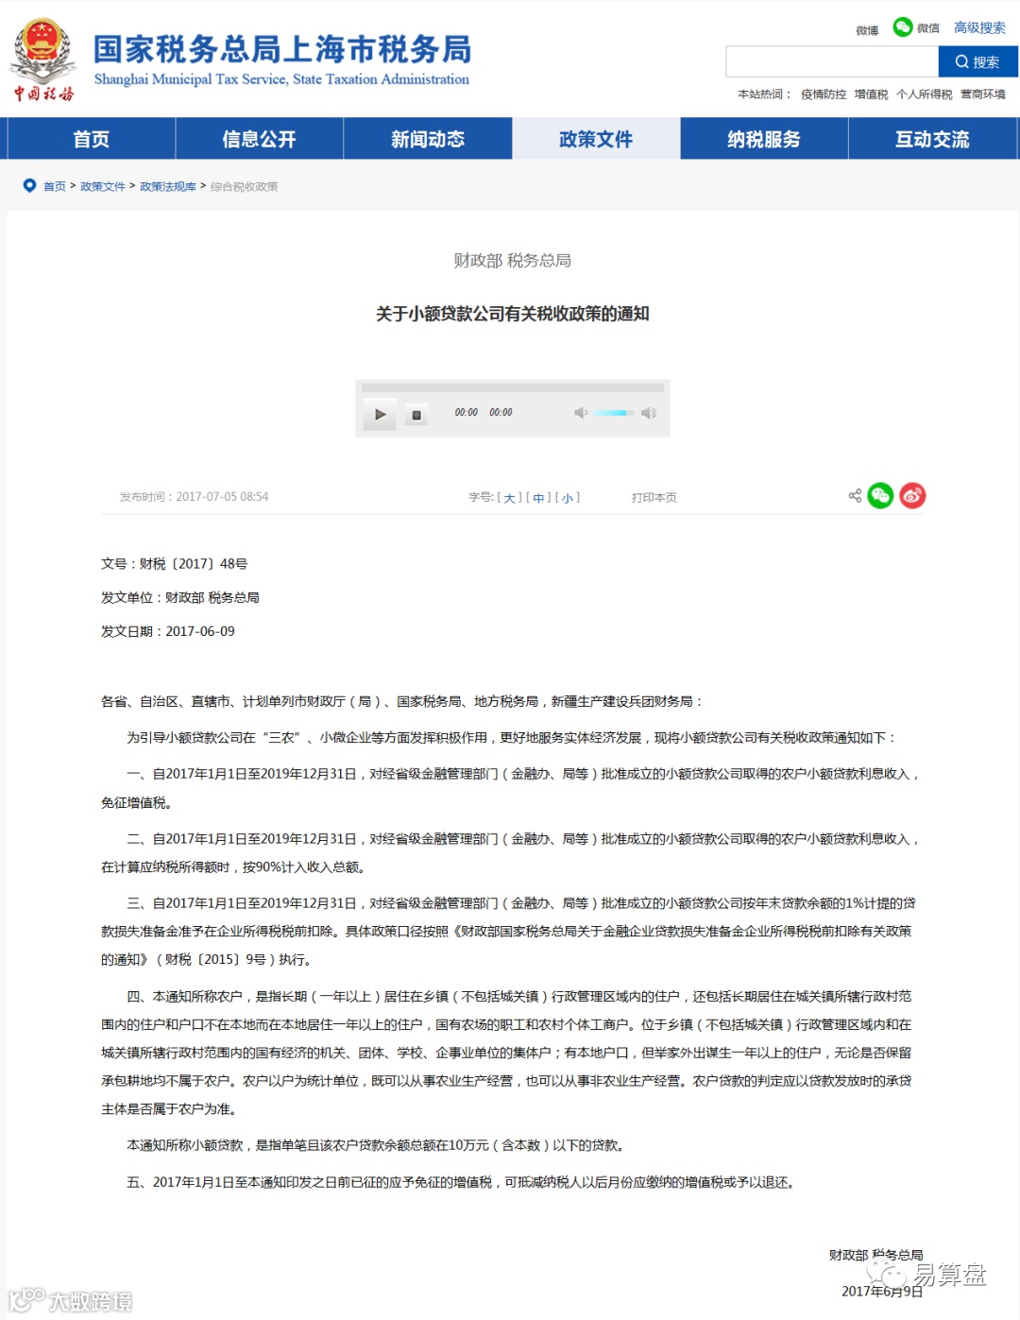Click the line 发文日期：2017-06-09
This screenshot has height=1320, width=1020.
click(168, 631)
